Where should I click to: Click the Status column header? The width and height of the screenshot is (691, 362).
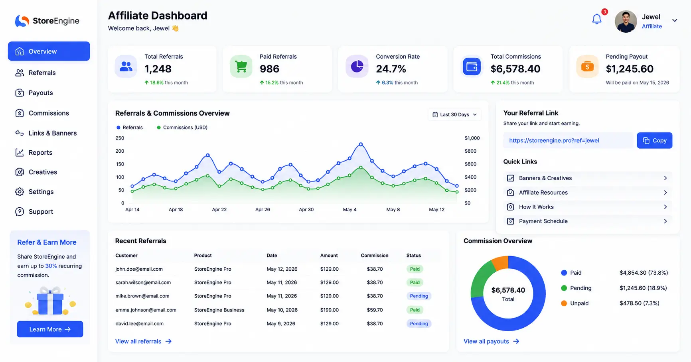(413, 256)
